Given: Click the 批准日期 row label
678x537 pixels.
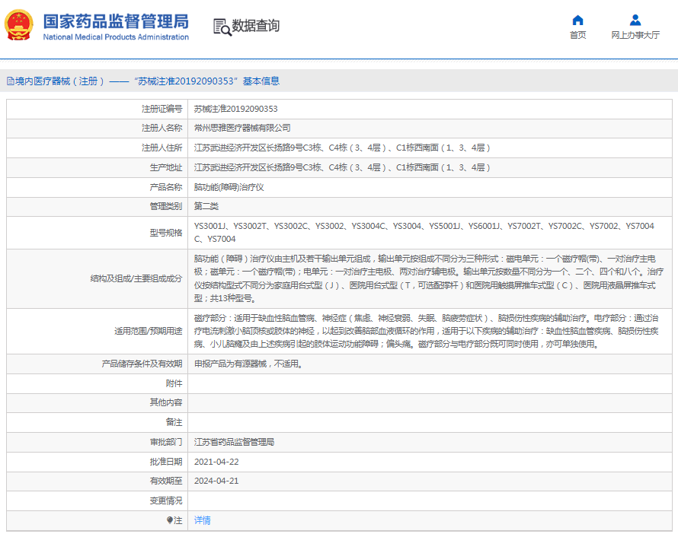Looking at the screenshot, I should [166, 462].
